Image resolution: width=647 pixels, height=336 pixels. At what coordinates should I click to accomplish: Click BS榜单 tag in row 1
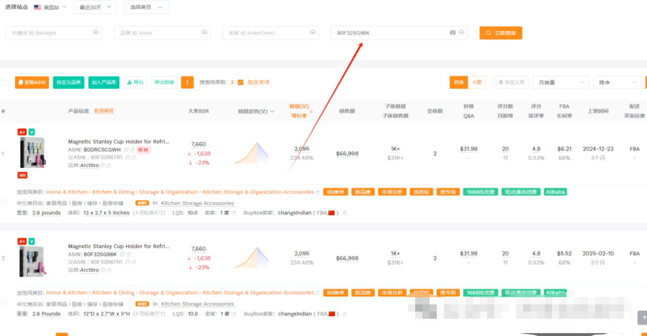click(335, 192)
